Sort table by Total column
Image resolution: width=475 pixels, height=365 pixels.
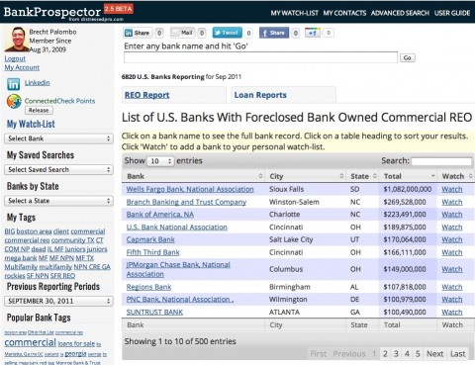coord(409,176)
